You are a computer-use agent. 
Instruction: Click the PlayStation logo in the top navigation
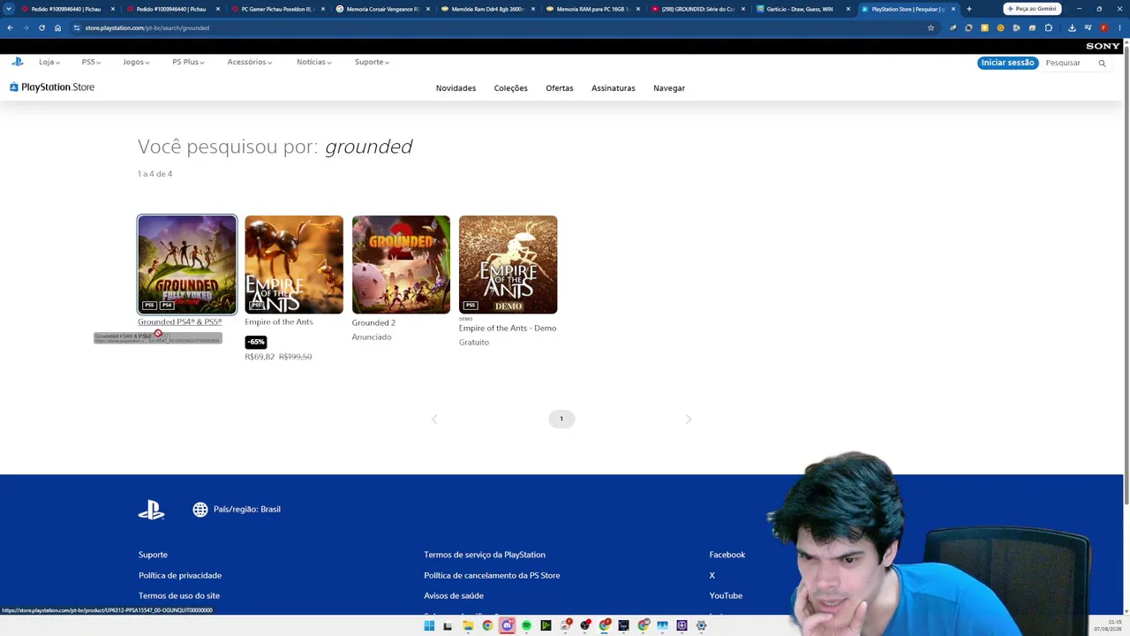[18, 62]
